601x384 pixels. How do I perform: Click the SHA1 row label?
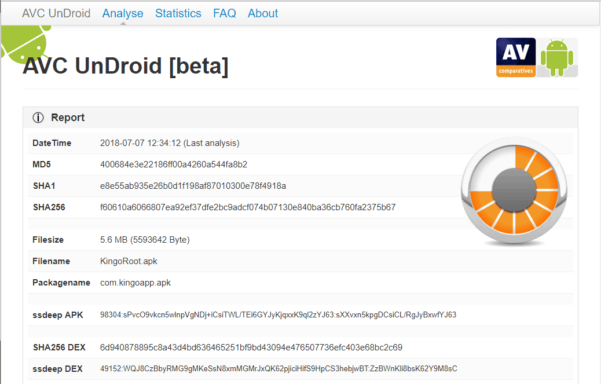coord(44,186)
